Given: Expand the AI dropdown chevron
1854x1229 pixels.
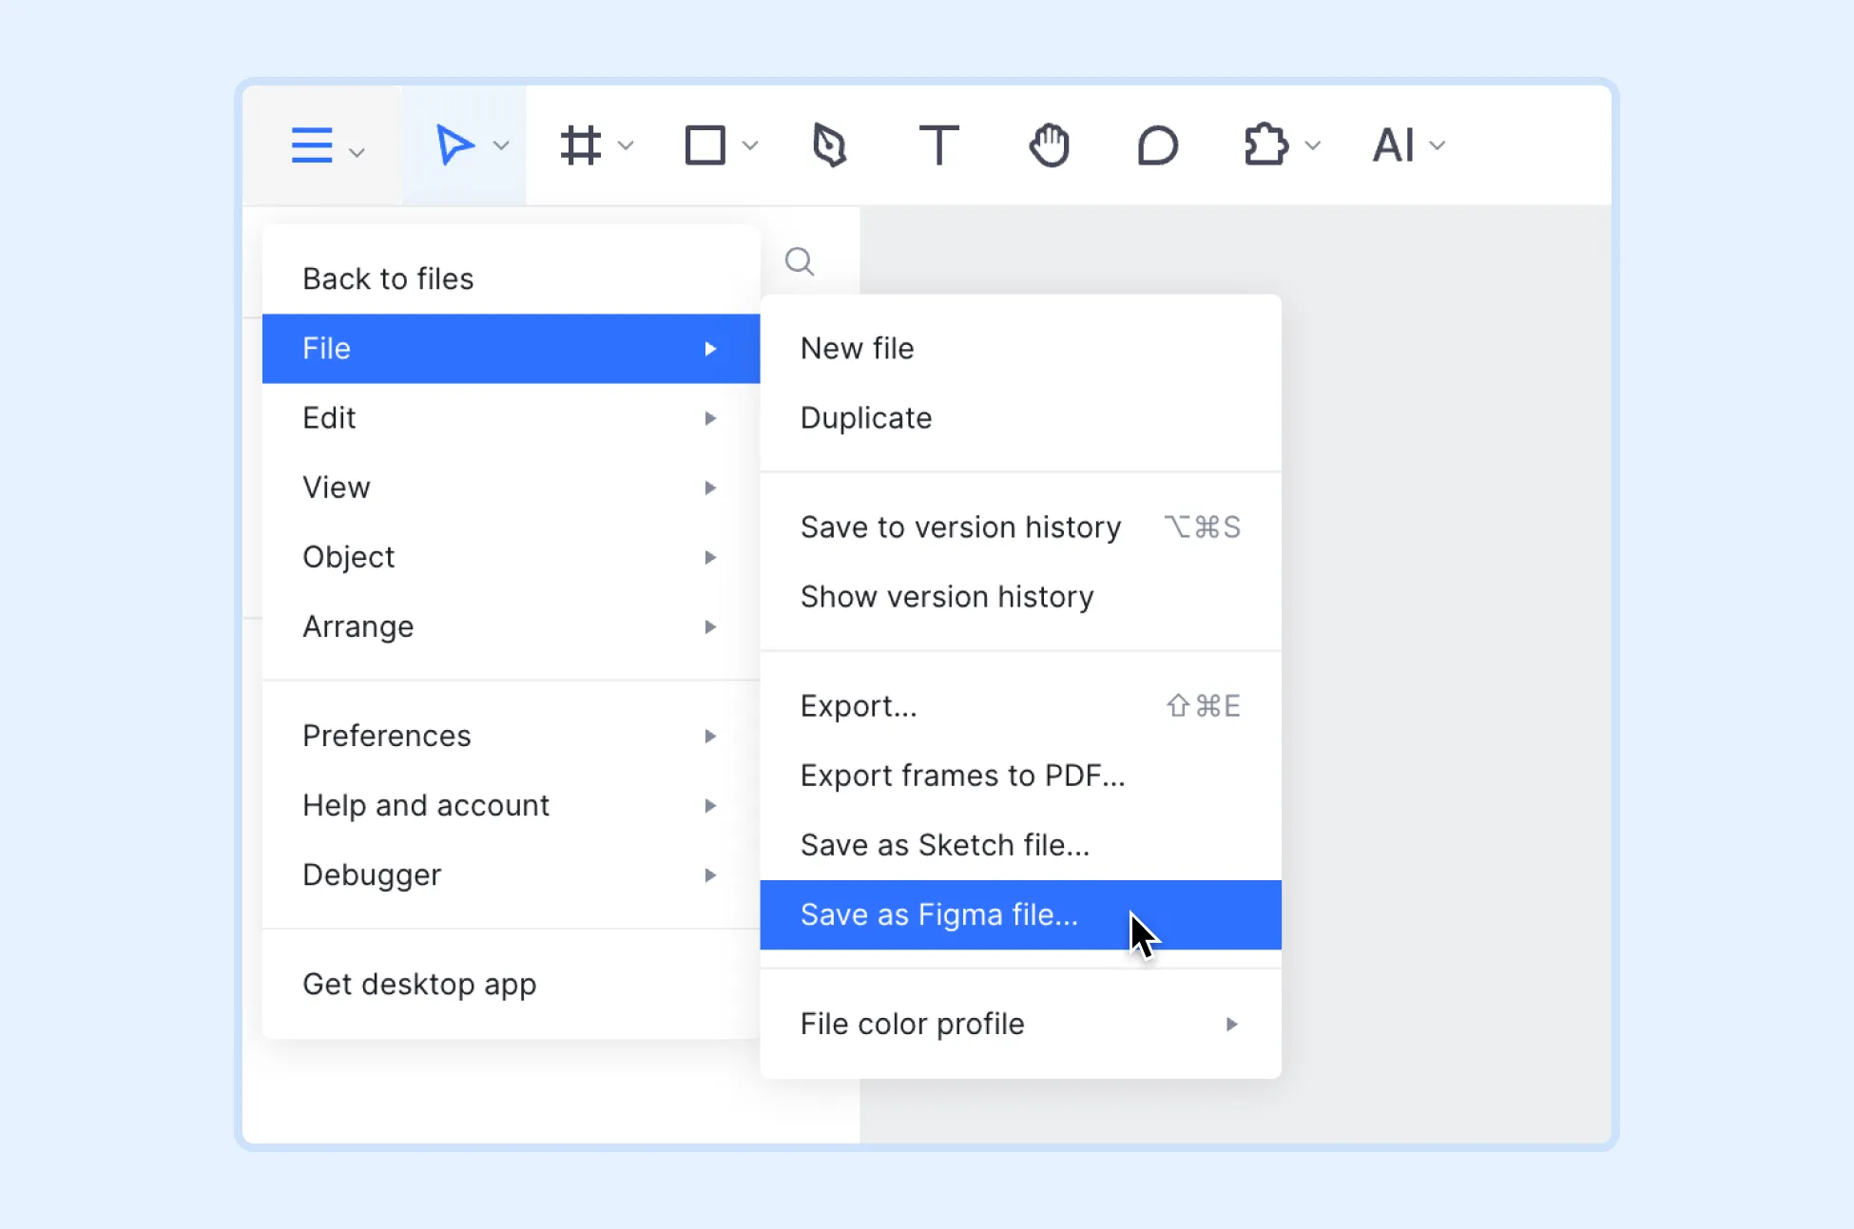Looking at the screenshot, I should 1438,145.
